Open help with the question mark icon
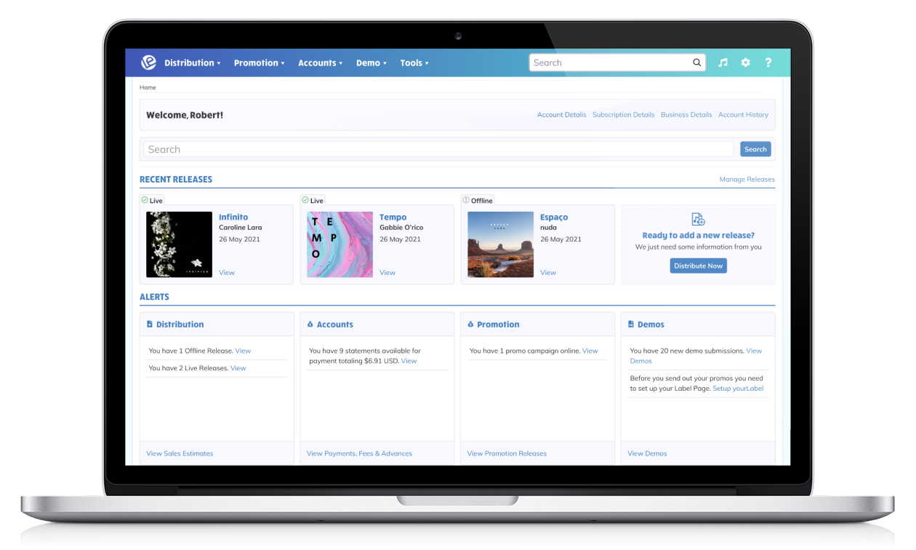 (x=768, y=63)
